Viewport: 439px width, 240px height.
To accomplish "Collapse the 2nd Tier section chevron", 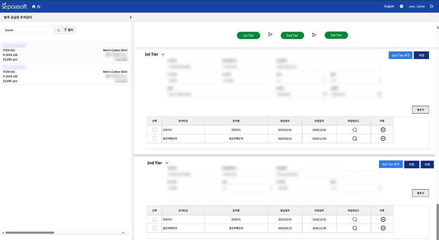I will [x=167, y=164].
